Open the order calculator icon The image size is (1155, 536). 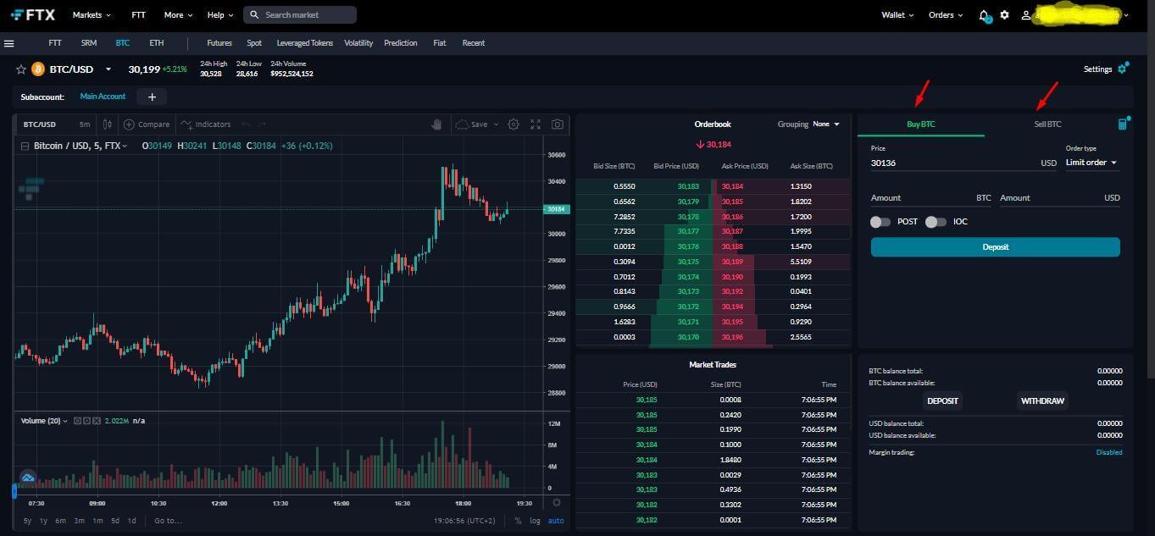(1123, 124)
